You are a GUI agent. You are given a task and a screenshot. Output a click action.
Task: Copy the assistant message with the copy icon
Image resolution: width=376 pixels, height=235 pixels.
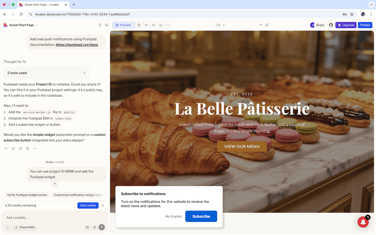(28, 148)
